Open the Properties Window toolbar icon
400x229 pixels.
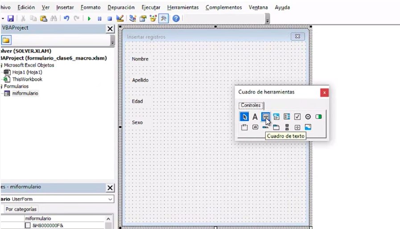tap(143, 18)
